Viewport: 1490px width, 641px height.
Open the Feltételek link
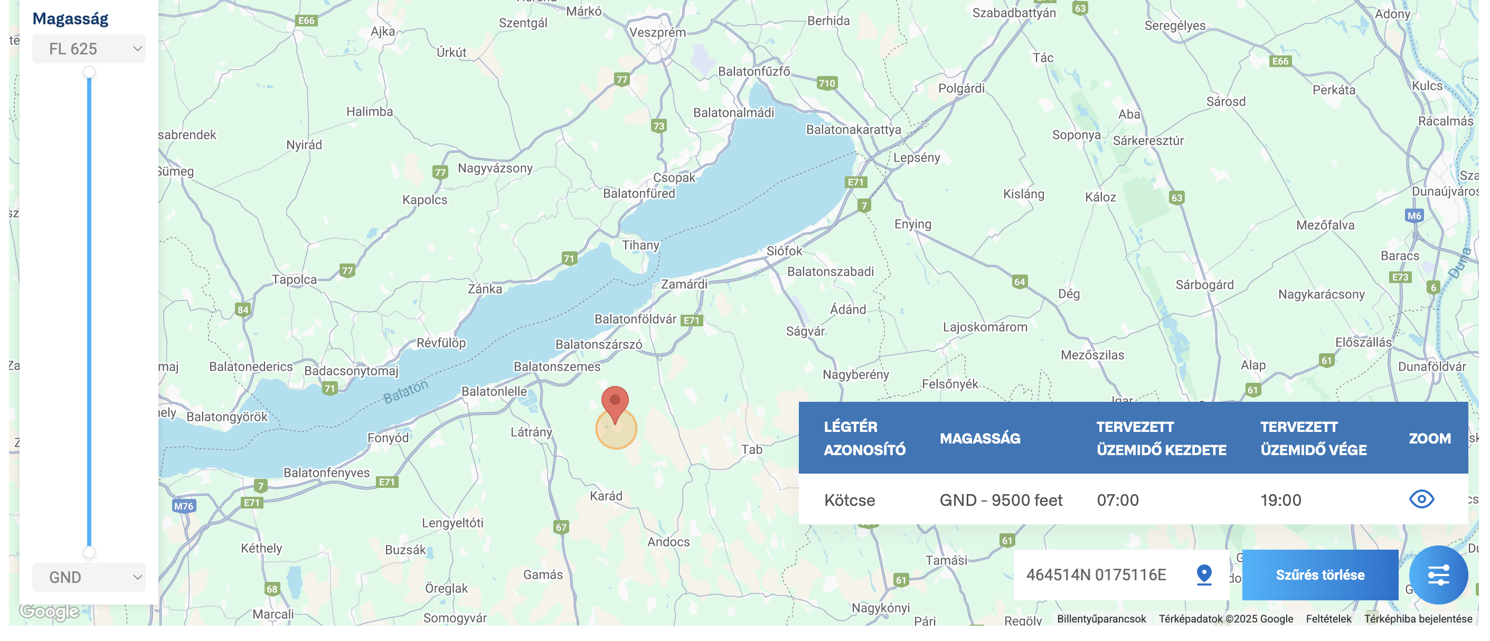pos(1328,618)
